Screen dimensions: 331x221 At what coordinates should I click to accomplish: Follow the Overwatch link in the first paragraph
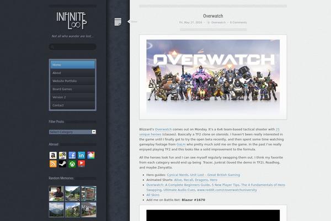click(163, 129)
